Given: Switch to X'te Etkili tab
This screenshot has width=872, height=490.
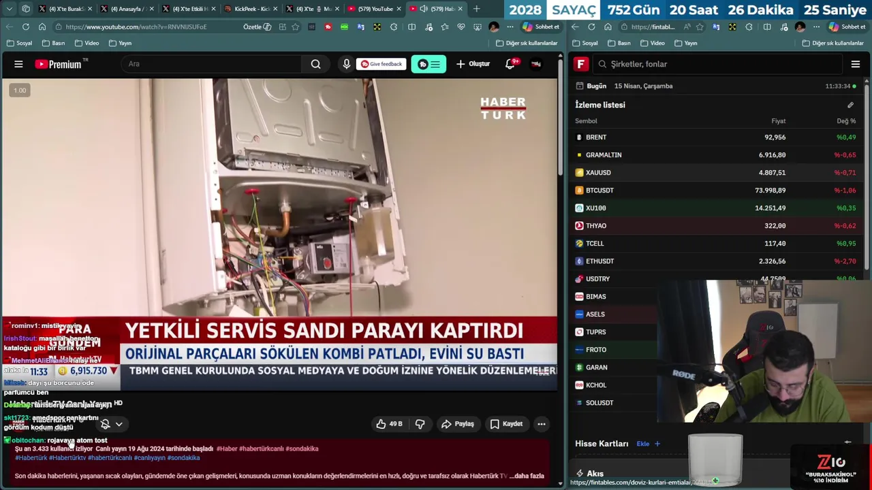Looking at the screenshot, I should point(189,9).
